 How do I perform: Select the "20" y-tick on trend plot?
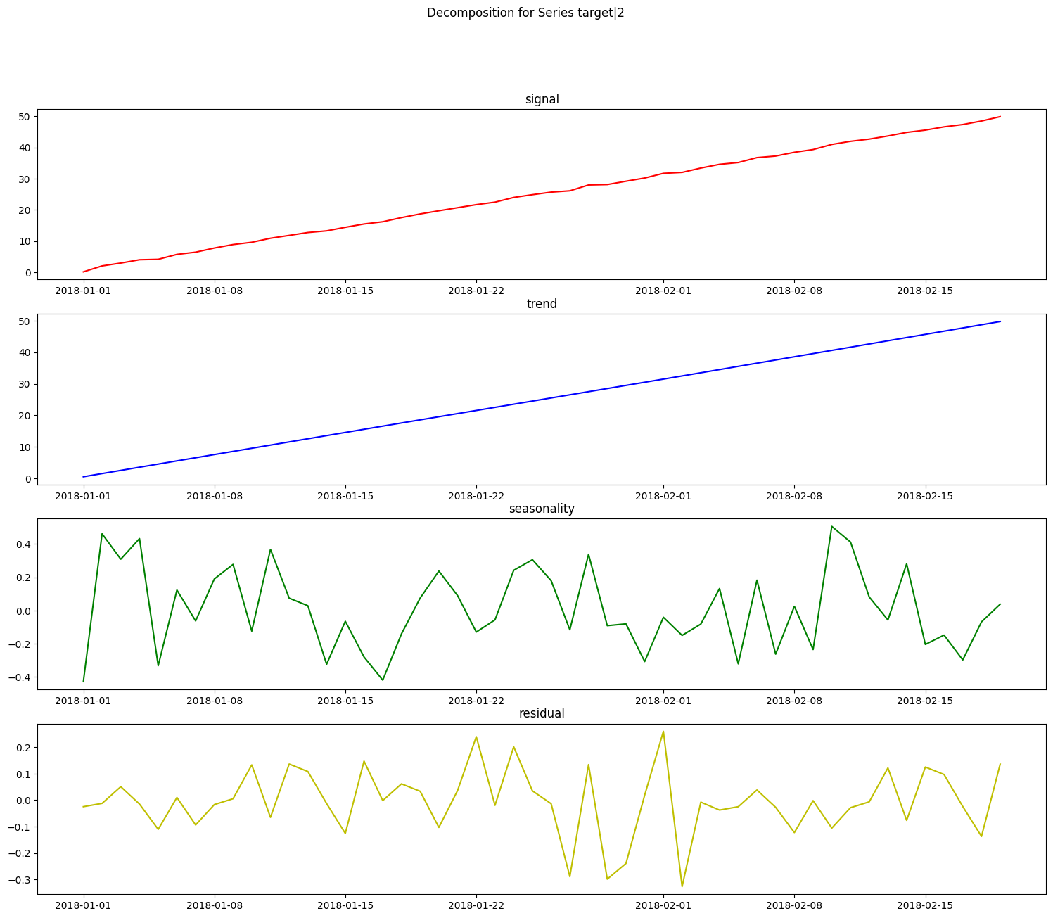point(24,416)
